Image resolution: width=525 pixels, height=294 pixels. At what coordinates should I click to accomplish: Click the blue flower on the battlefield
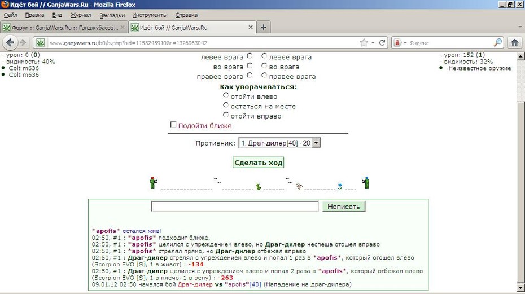coord(340,187)
